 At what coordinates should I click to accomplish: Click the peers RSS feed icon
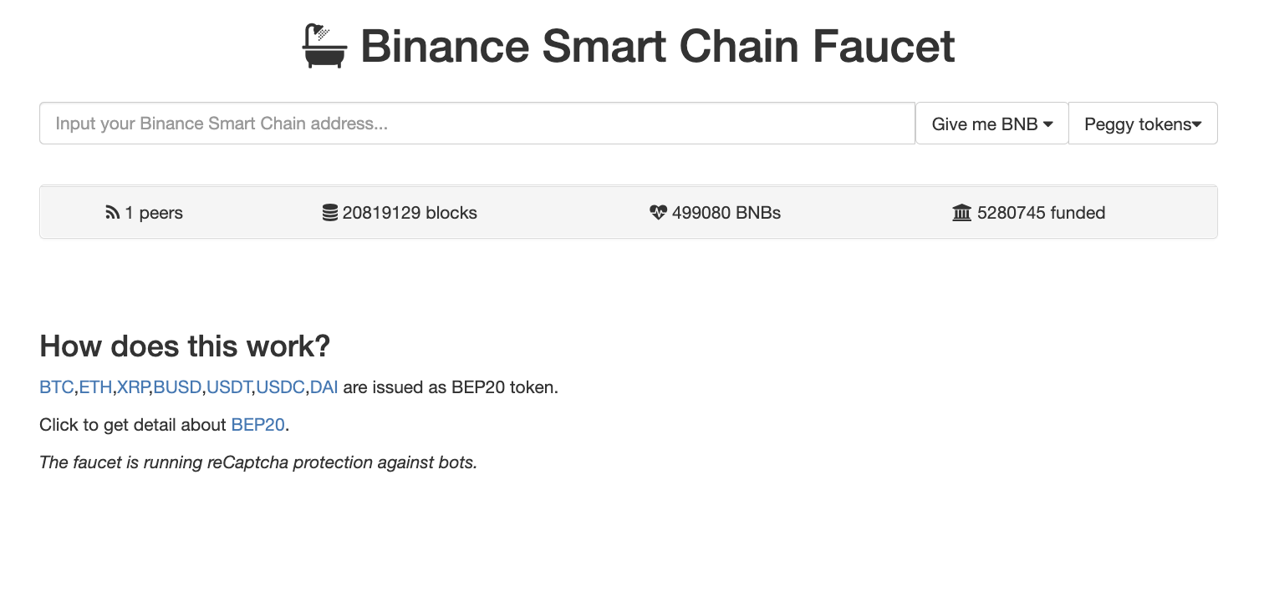coord(112,213)
